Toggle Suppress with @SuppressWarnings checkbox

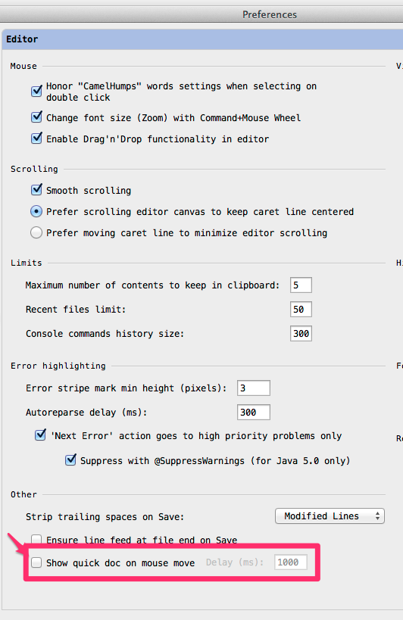tap(70, 460)
